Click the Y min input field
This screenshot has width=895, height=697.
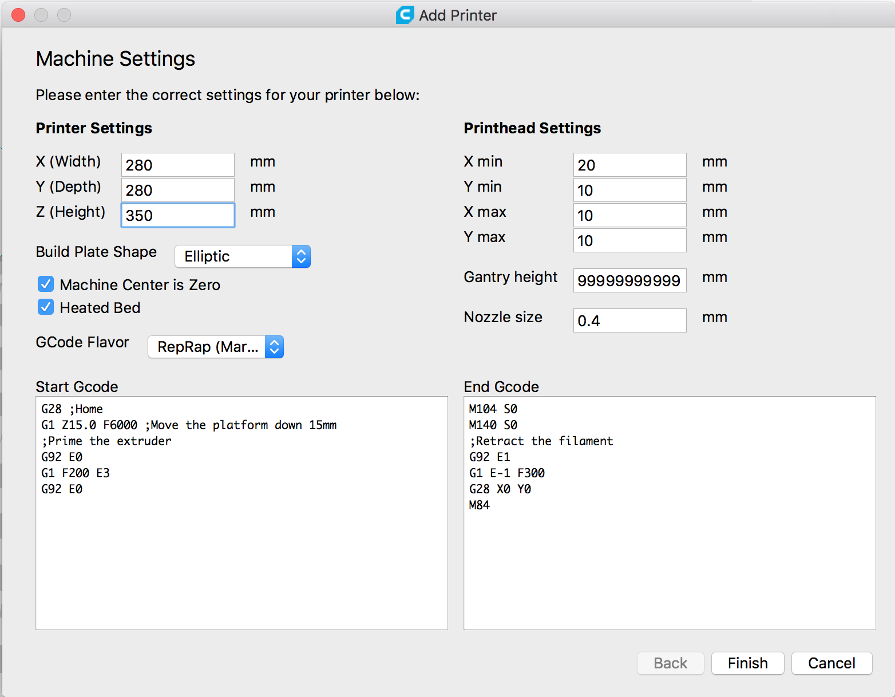629,190
